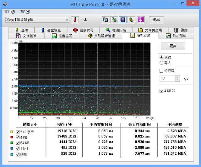Maximize the HD Tune Pro window

[x=183, y=3]
